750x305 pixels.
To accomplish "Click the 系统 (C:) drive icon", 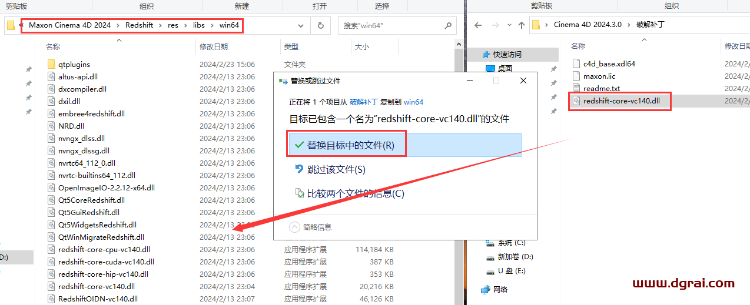I will click(490, 243).
